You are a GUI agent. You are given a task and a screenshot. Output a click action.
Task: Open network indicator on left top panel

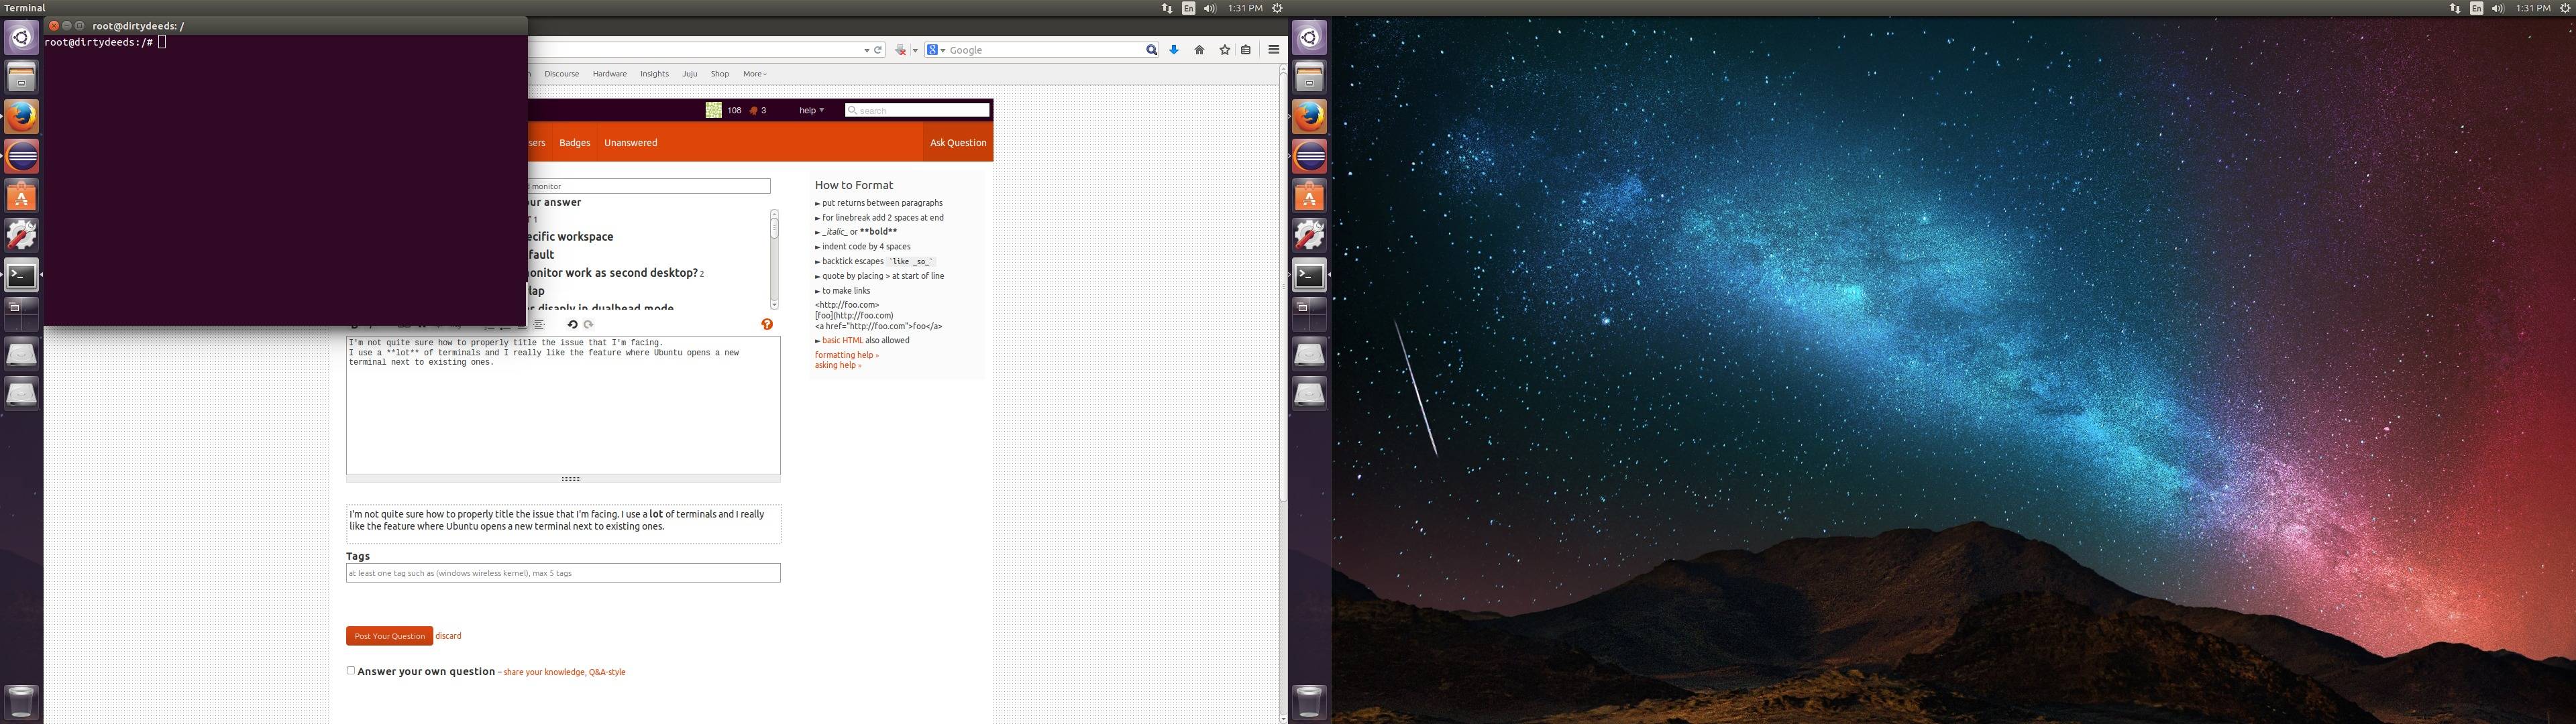(1166, 8)
